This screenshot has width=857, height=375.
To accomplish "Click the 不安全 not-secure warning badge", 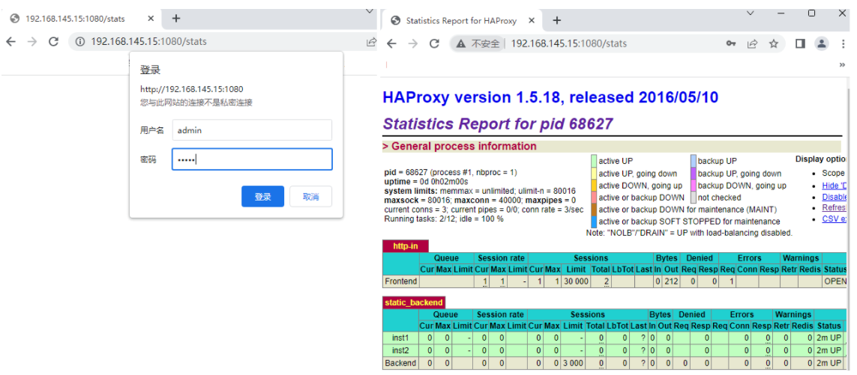I will click(x=478, y=43).
